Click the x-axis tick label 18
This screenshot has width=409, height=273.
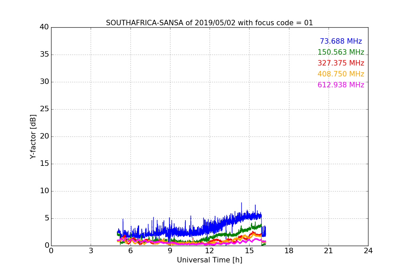coord(289,251)
